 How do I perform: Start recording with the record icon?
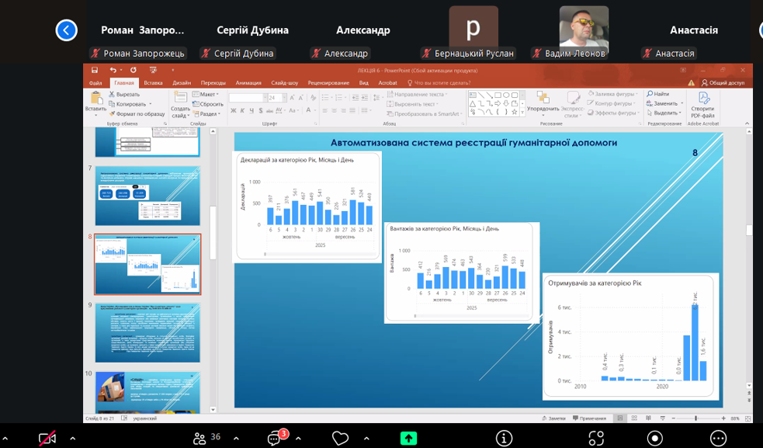654,438
